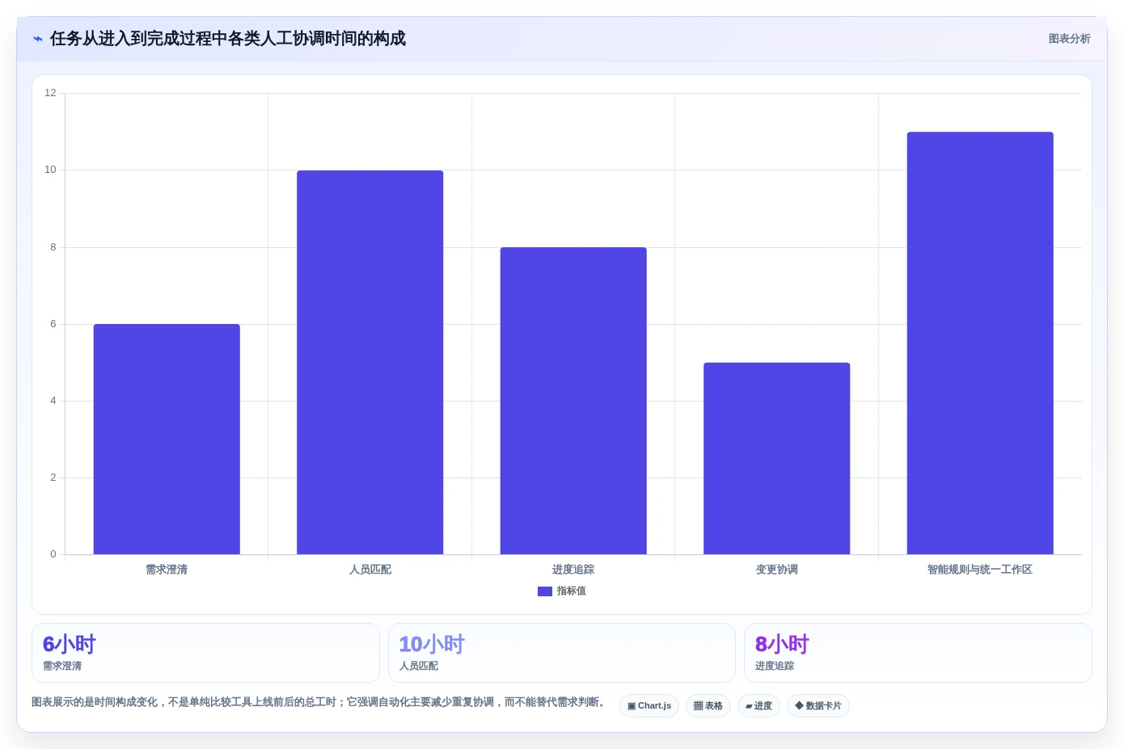This screenshot has width=1124, height=749.
Task: Click the y-axis value 0
Action: click(53, 554)
